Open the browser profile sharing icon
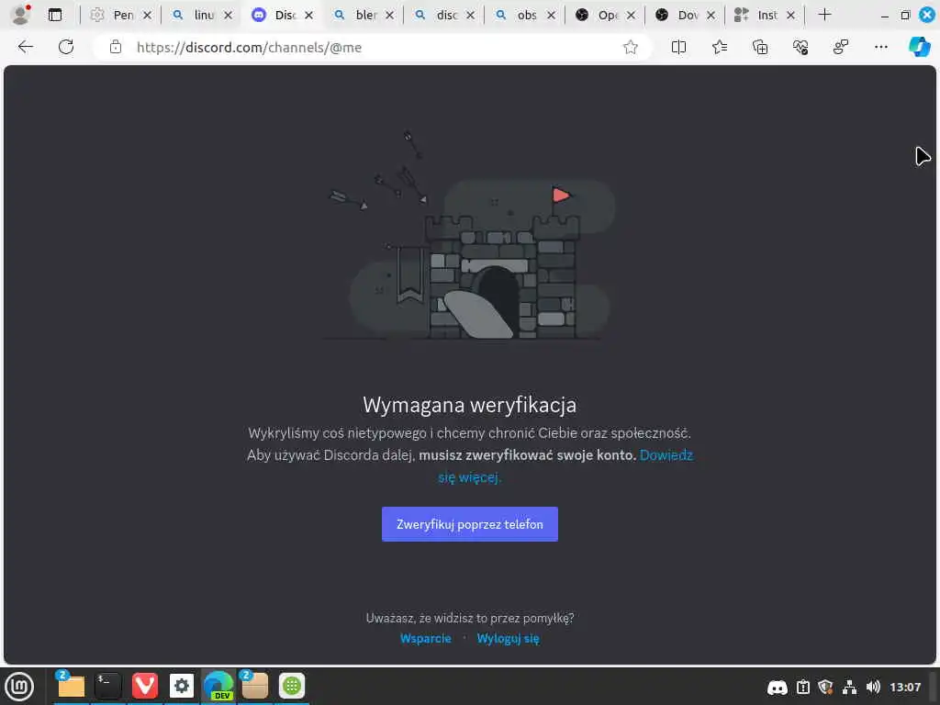The image size is (940, 705). [x=841, y=47]
